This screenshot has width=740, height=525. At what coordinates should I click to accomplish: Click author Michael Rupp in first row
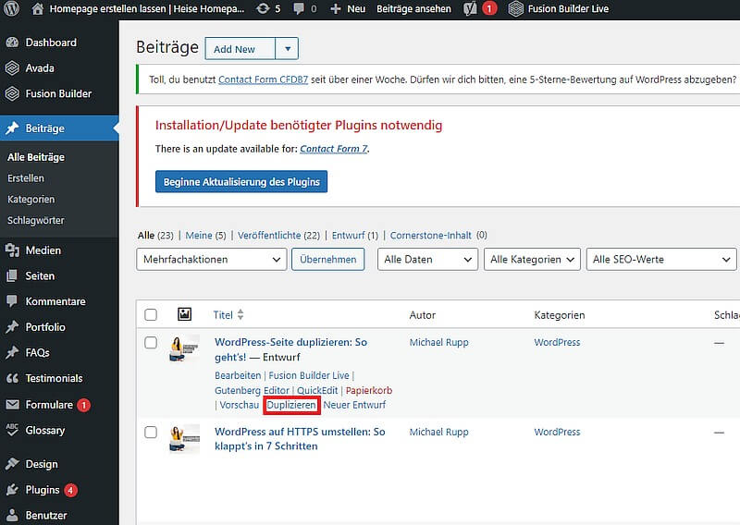[x=438, y=343]
